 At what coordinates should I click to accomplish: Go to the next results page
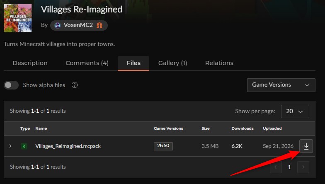[x=303, y=167]
